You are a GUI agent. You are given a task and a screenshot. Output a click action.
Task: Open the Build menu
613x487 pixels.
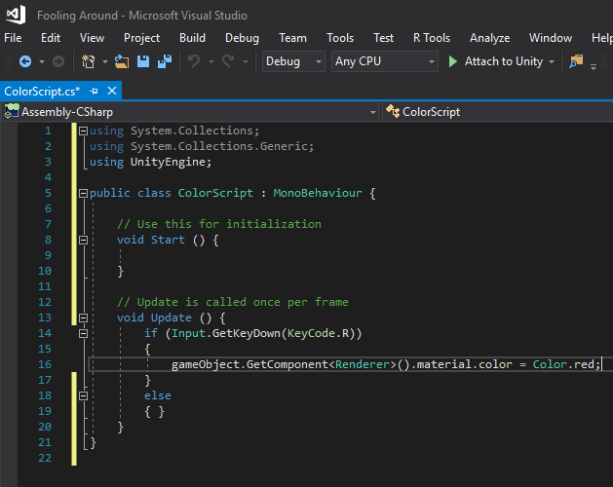(192, 38)
